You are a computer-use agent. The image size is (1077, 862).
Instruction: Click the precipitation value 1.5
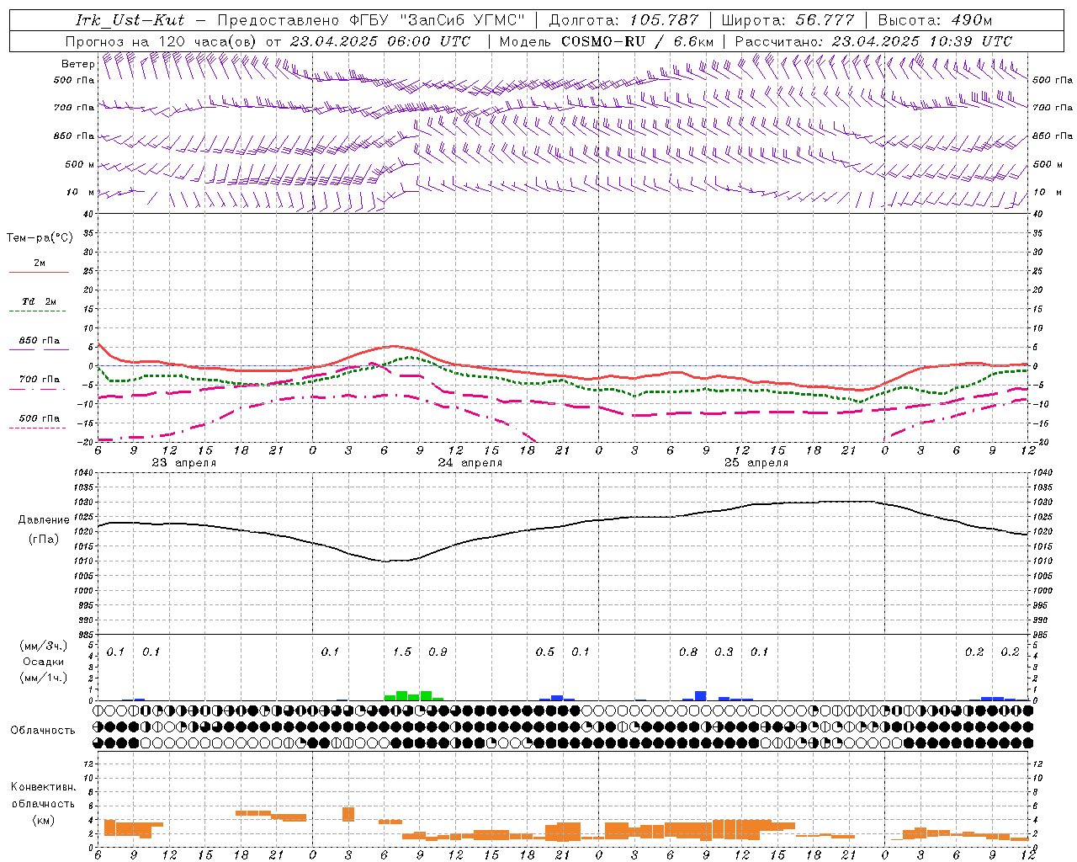coord(402,652)
